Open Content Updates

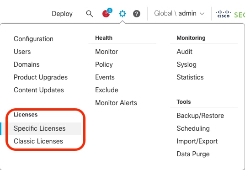[x=39, y=90]
